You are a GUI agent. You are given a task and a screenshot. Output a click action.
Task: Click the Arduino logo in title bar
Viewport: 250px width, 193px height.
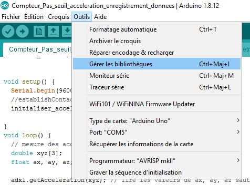5,6
